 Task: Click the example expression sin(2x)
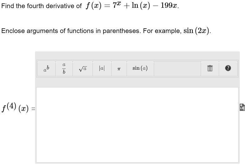tap(197, 31)
